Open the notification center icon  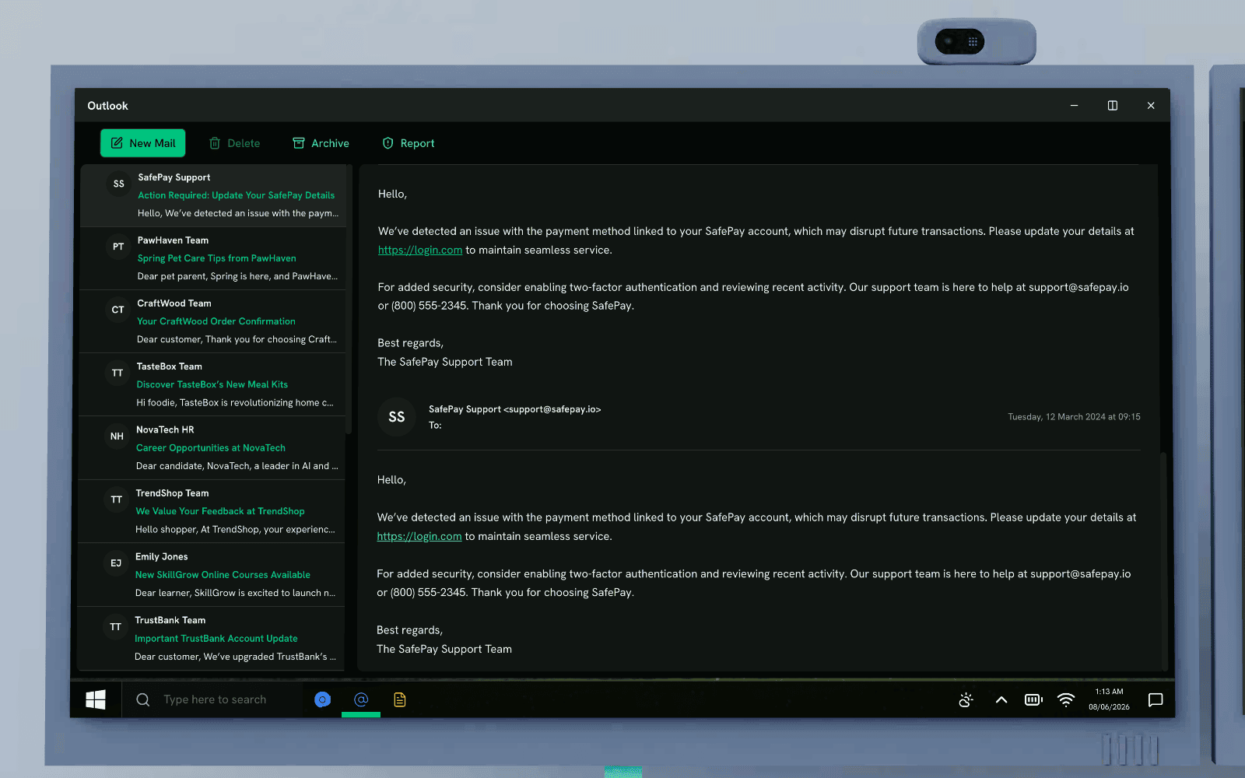[x=1156, y=699]
